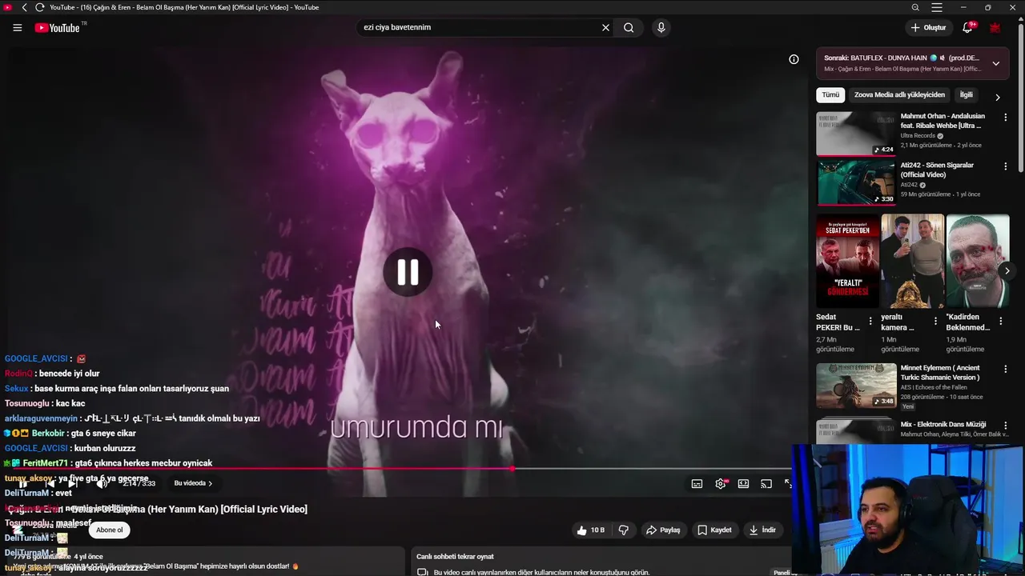Open Ati242 Sönen Sigaralar title link
This screenshot has height=576, width=1025.
937,170
